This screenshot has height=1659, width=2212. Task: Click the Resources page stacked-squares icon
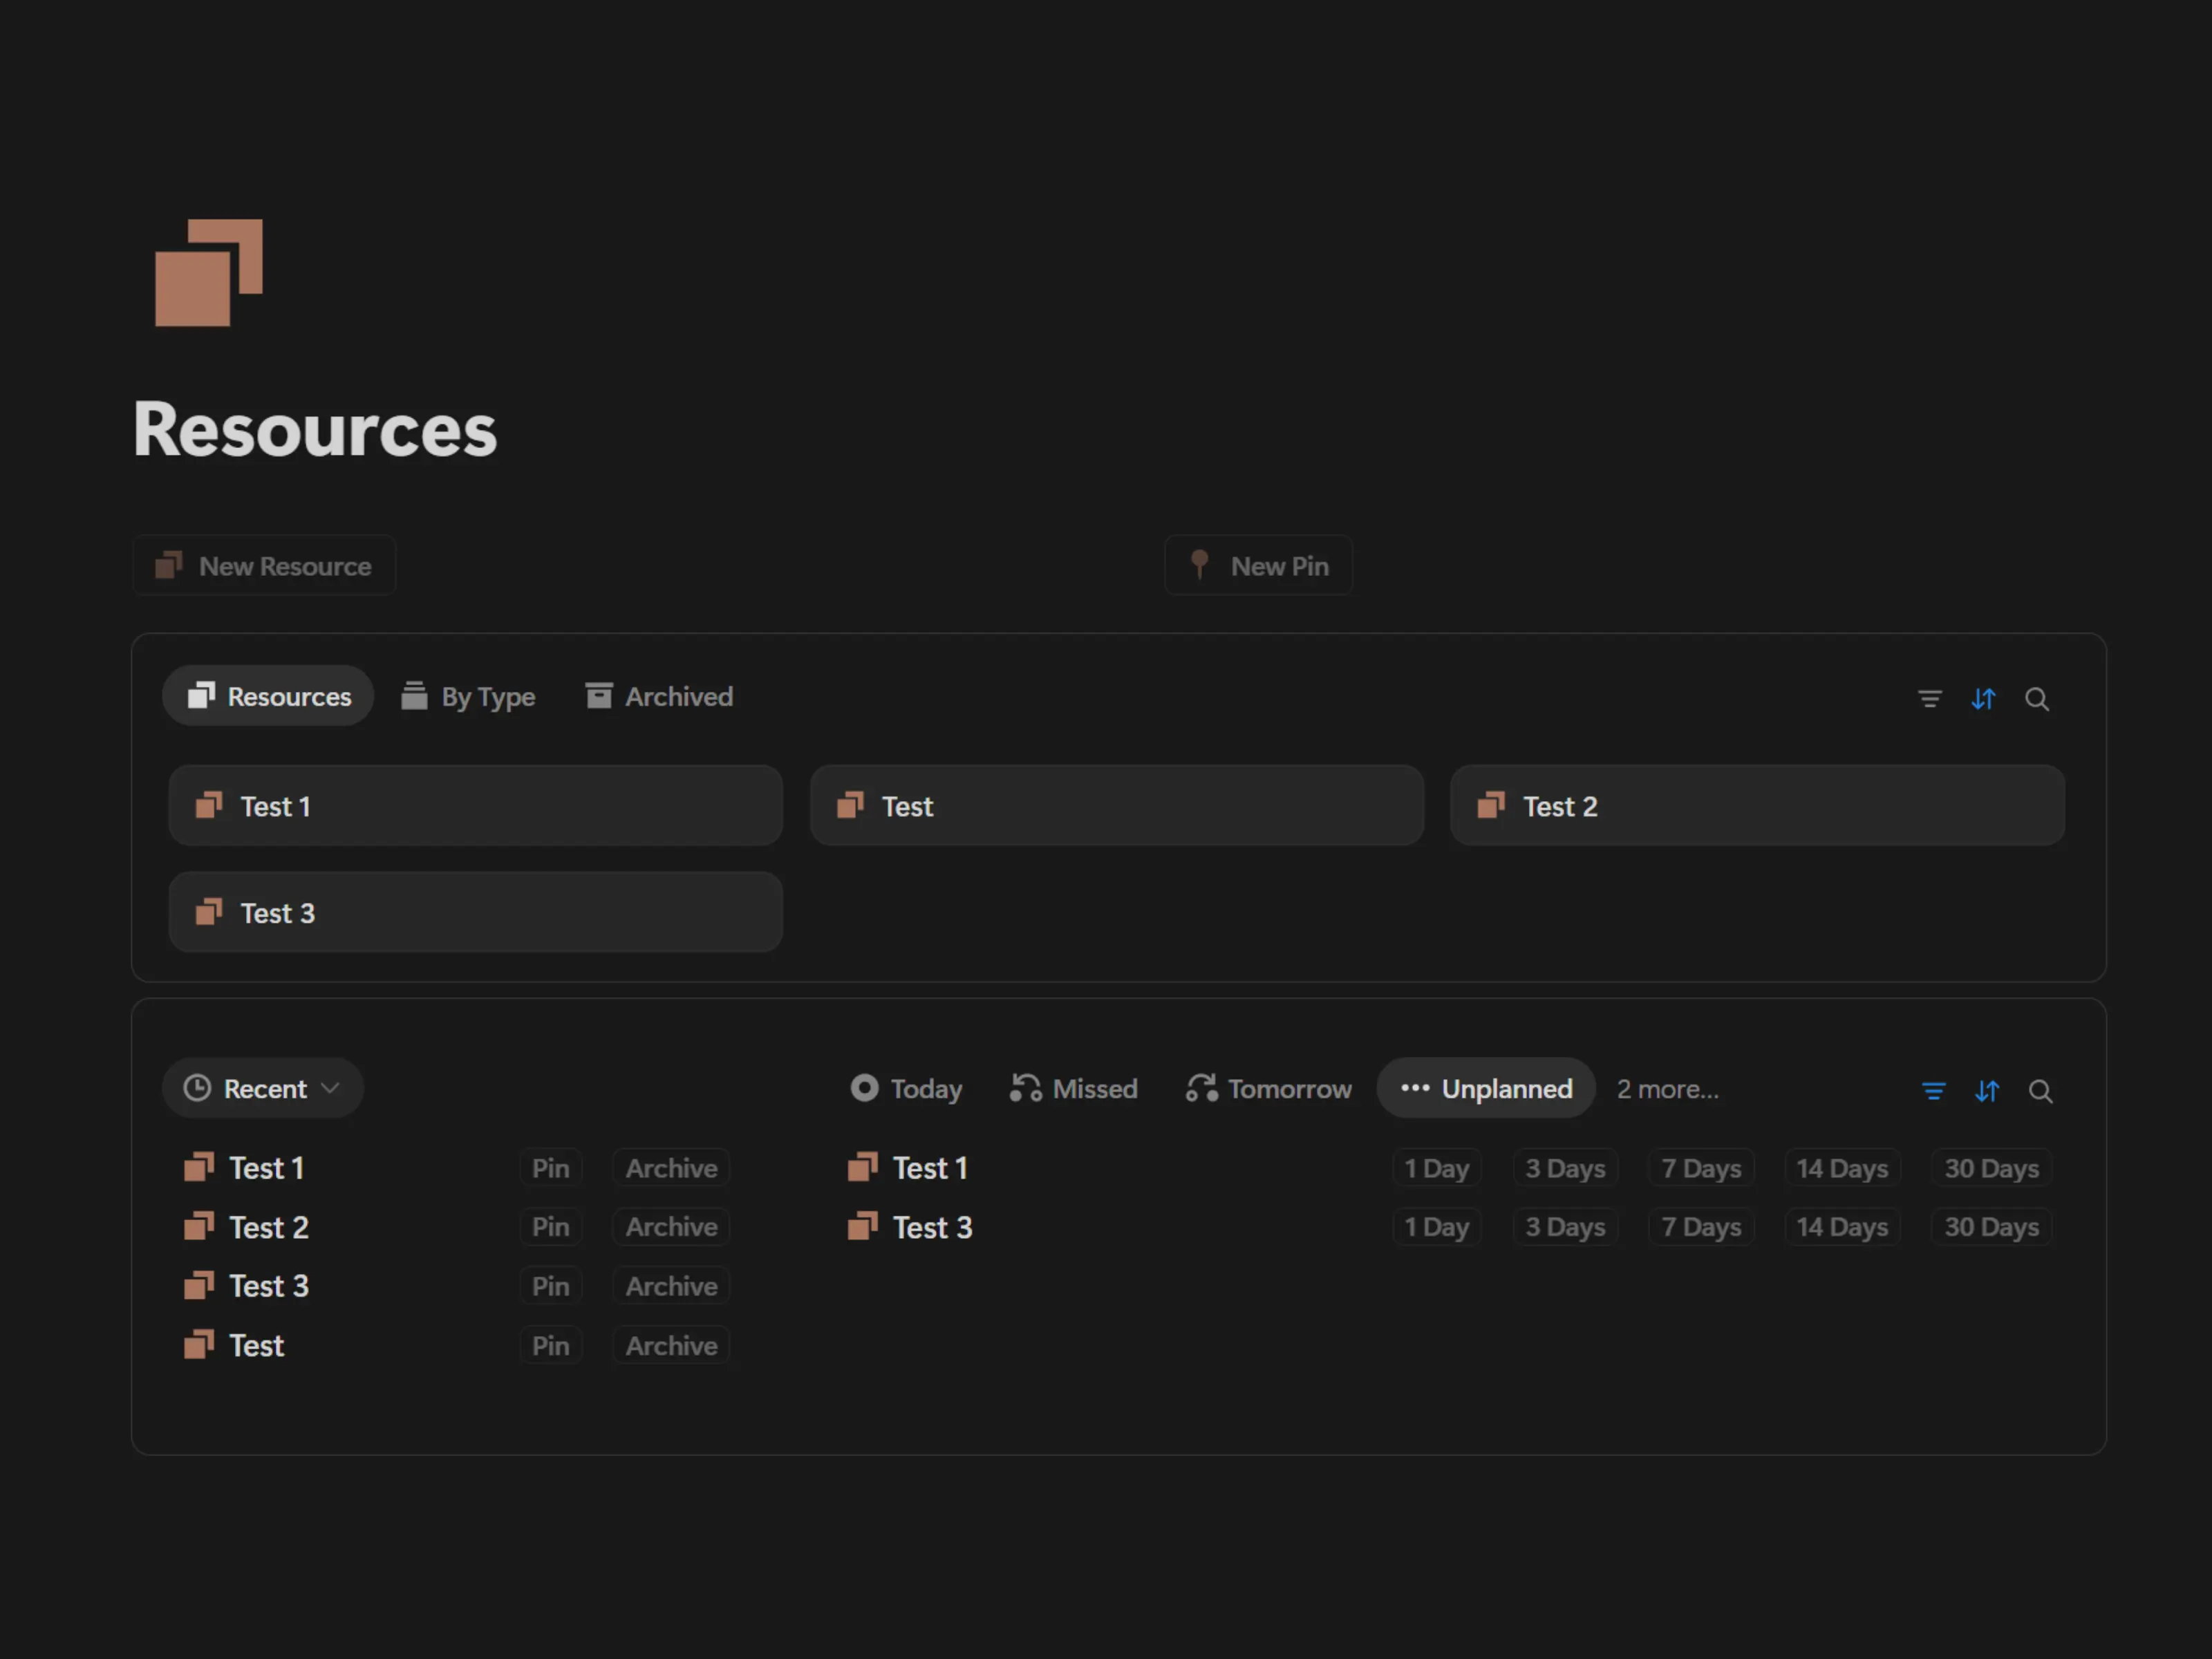tap(208, 272)
